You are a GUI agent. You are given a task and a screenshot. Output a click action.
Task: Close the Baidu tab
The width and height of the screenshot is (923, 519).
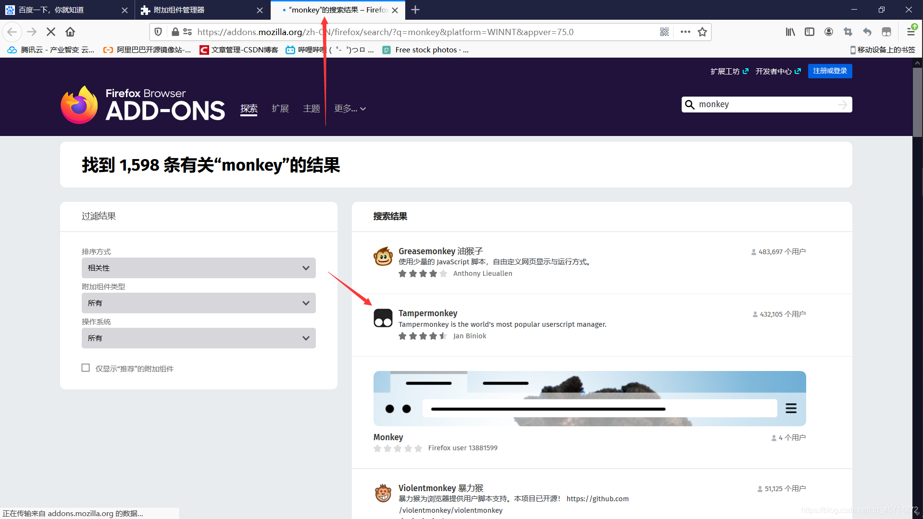[x=125, y=10]
